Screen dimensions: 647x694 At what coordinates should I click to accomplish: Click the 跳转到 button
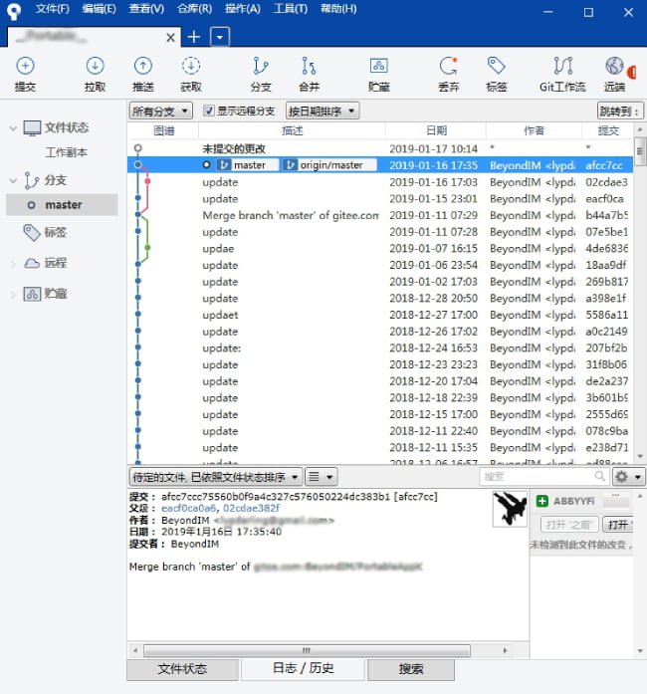tap(619, 111)
